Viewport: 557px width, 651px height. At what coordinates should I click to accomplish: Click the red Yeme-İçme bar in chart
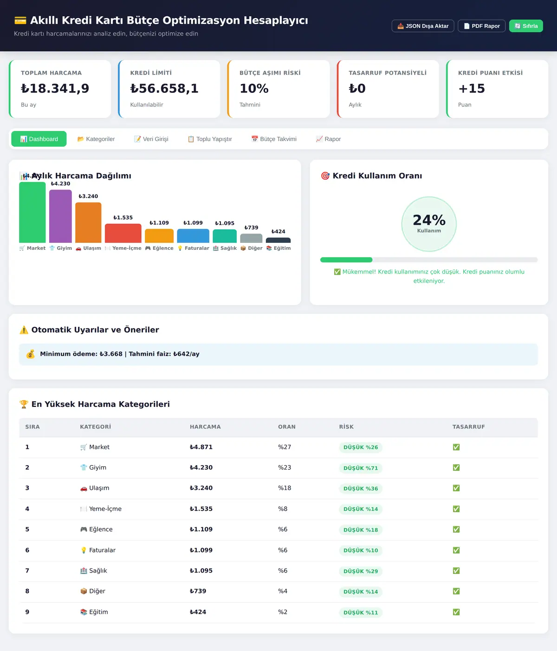pyautogui.click(x=123, y=233)
